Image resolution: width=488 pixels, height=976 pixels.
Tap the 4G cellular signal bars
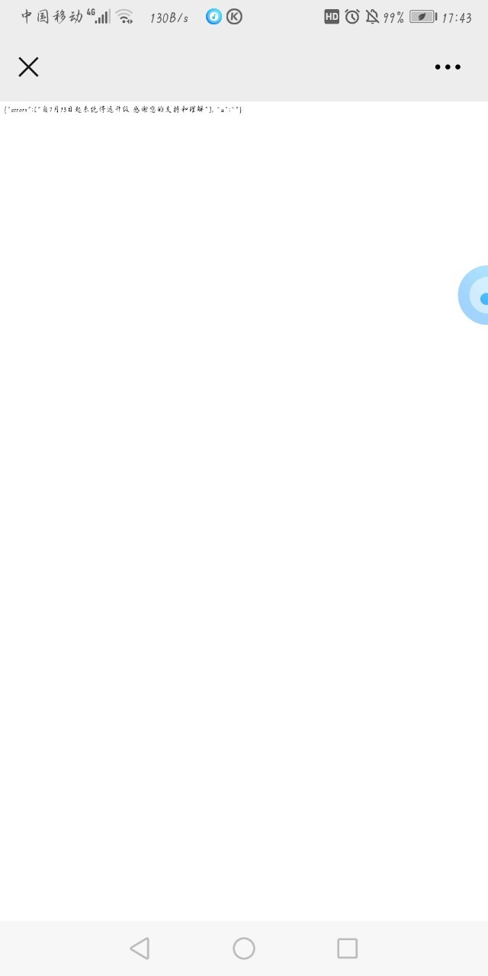(x=98, y=16)
